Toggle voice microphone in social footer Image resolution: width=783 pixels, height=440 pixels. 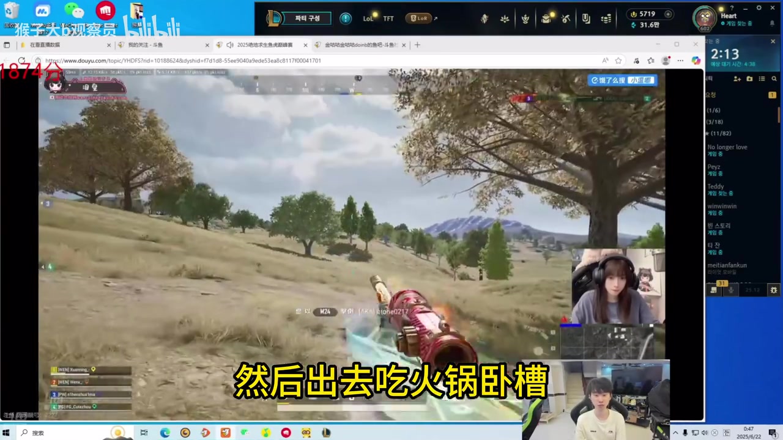coord(731,290)
